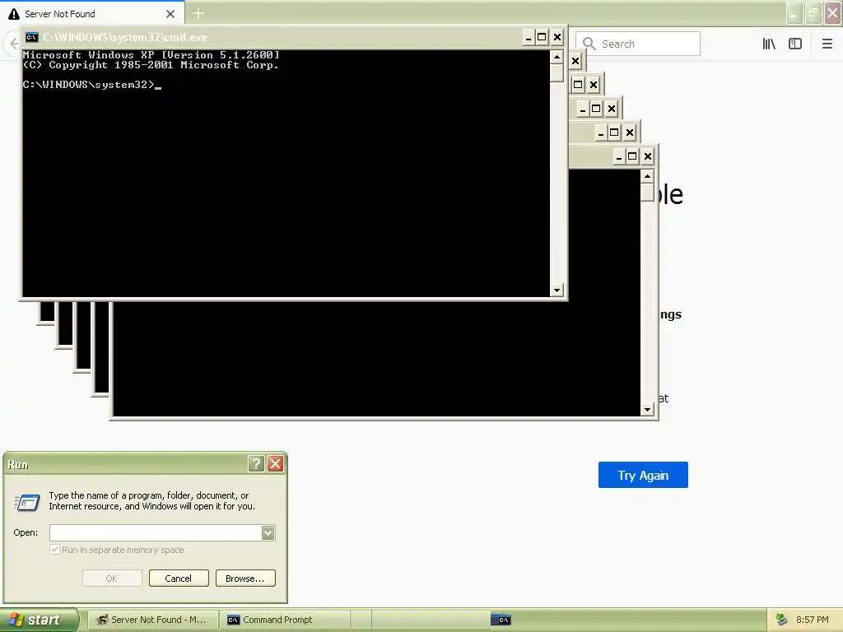Viewport: 843px width, 632px height.
Task: Close the front cmd.exe window
Action: click(557, 37)
